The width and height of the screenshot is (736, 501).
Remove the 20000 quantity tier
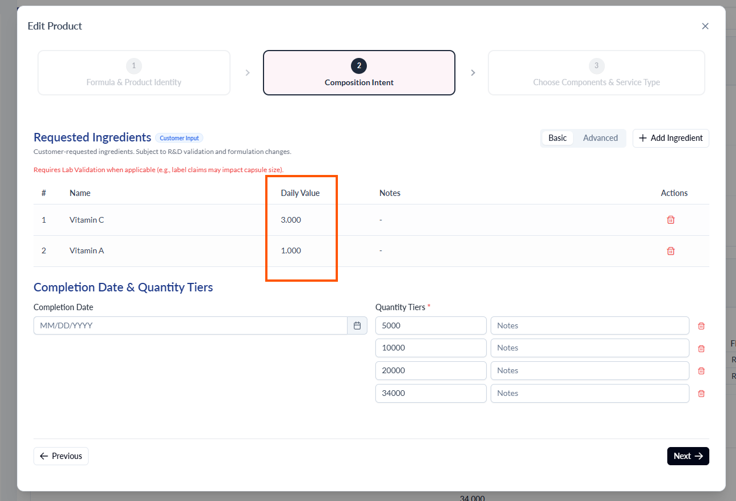701,370
